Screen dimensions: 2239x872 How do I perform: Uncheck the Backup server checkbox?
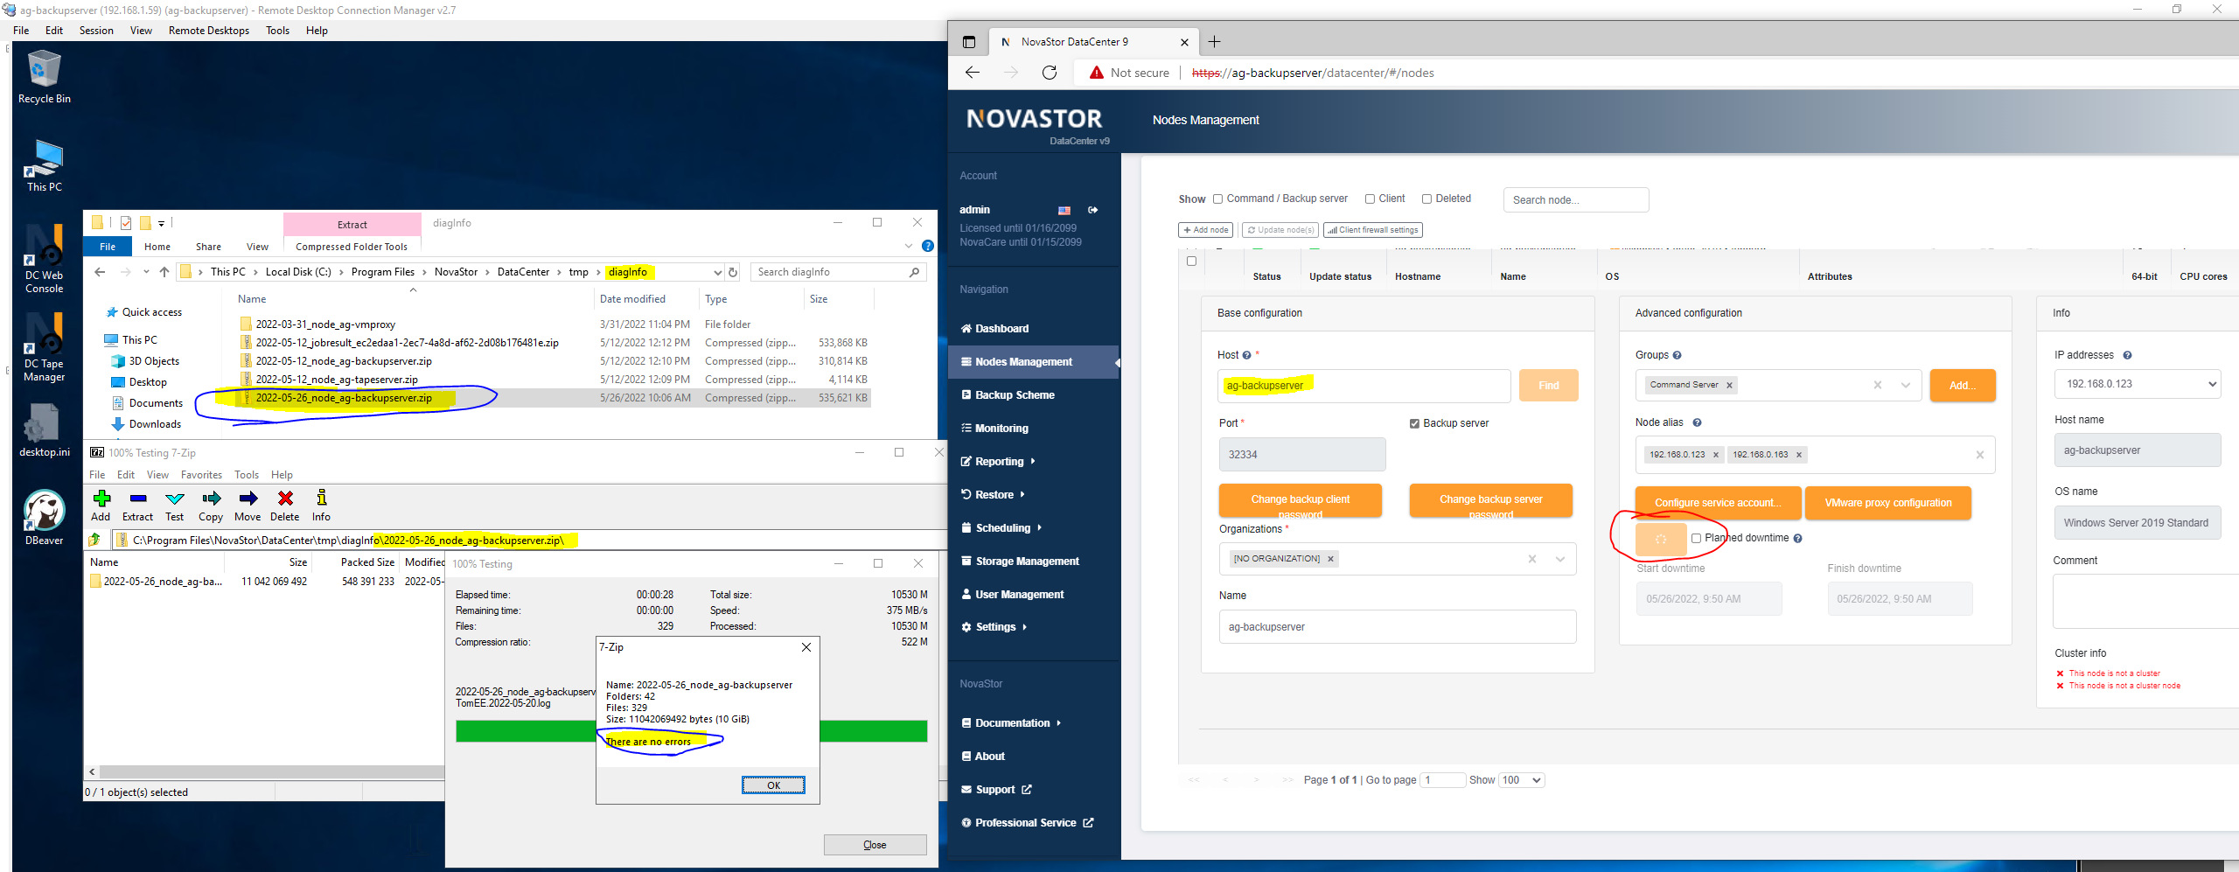tap(1414, 423)
